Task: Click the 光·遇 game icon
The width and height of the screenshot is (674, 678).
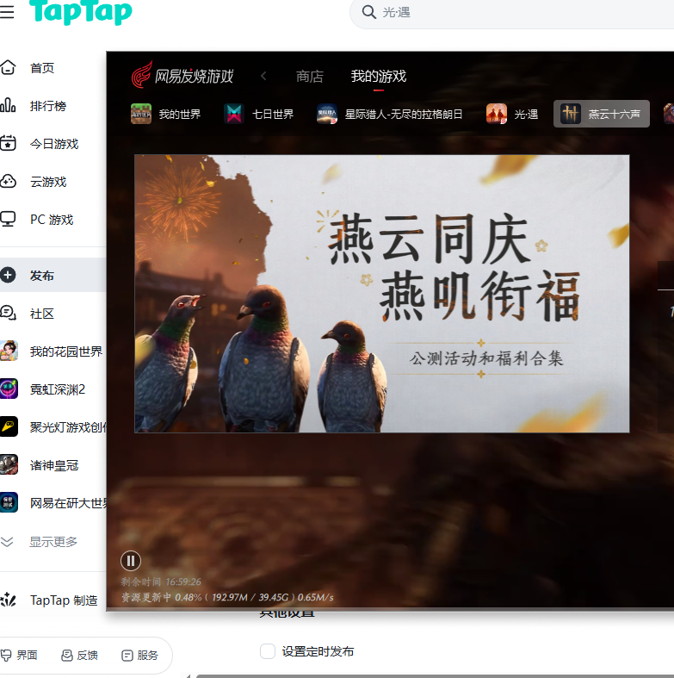Action: [497, 114]
